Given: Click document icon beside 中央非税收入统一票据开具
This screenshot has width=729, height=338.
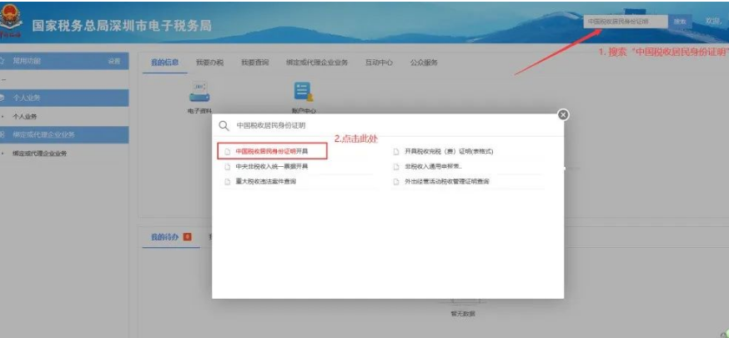Looking at the screenshot, I should point(228,166).
